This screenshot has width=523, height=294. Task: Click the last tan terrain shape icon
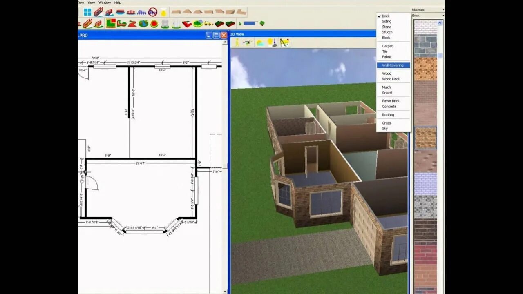click(x=241, y=12)
